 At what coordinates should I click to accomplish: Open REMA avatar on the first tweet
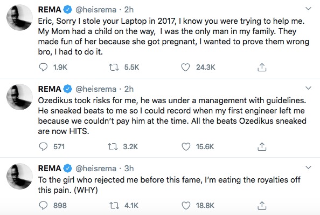coord(19,17)
